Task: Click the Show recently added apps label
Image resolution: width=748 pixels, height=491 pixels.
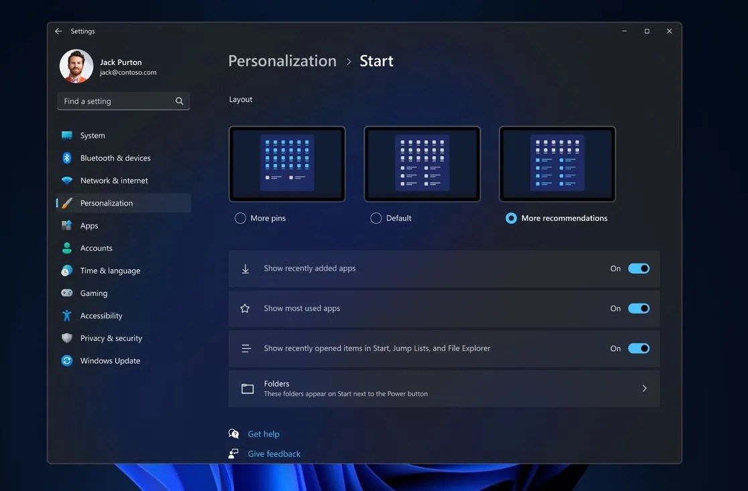Action: (310, 269)
